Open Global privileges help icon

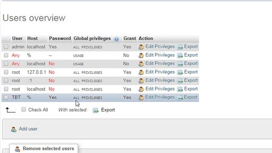116,39
